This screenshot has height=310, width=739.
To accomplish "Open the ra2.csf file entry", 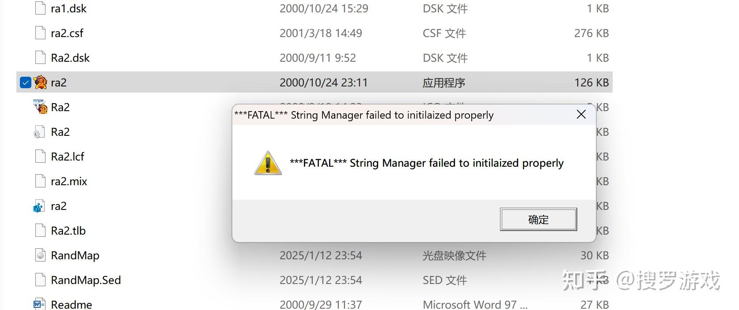I will click(x=66, y=33).
